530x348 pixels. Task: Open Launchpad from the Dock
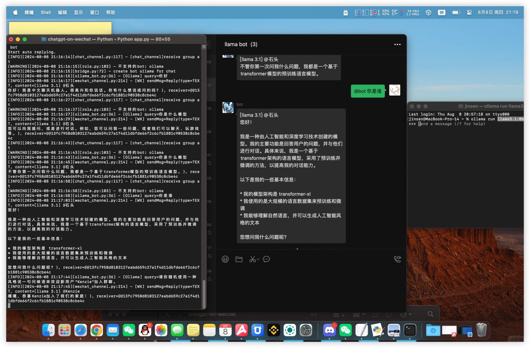(x=65, y=330)
